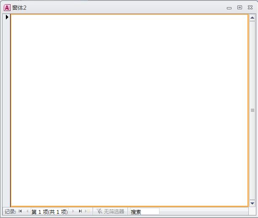Image resolution: width=258 pixels, height=218 pixels.
Task: Click the vertical scrollbar thumb grip
Action: click(253, 110)
